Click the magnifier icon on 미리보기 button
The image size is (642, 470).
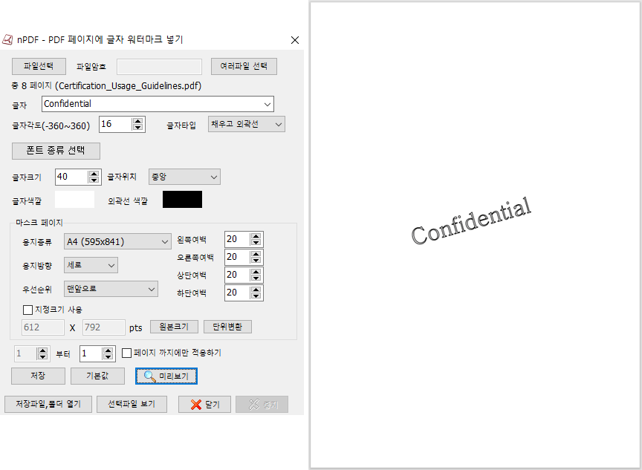[151, 376]
